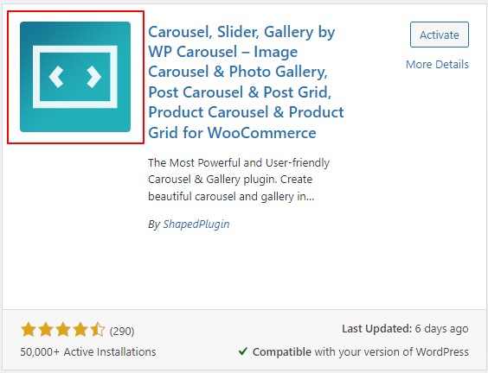Click the white frame inside plugin icon
The width and height of the screenshot is (488, 373).
click(x=75, y=77)
